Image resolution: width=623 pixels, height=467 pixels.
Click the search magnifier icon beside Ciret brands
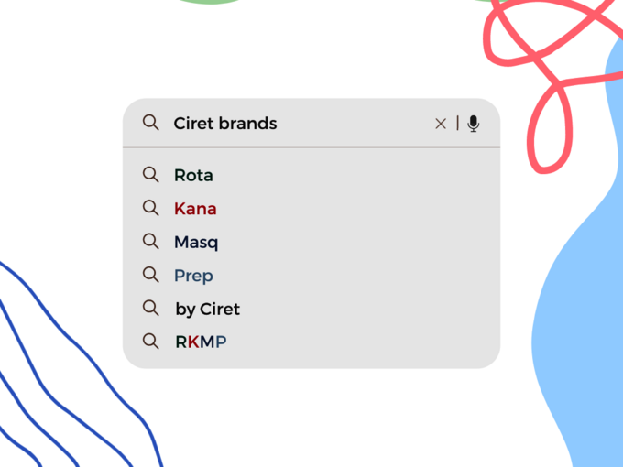click(151, 123)
